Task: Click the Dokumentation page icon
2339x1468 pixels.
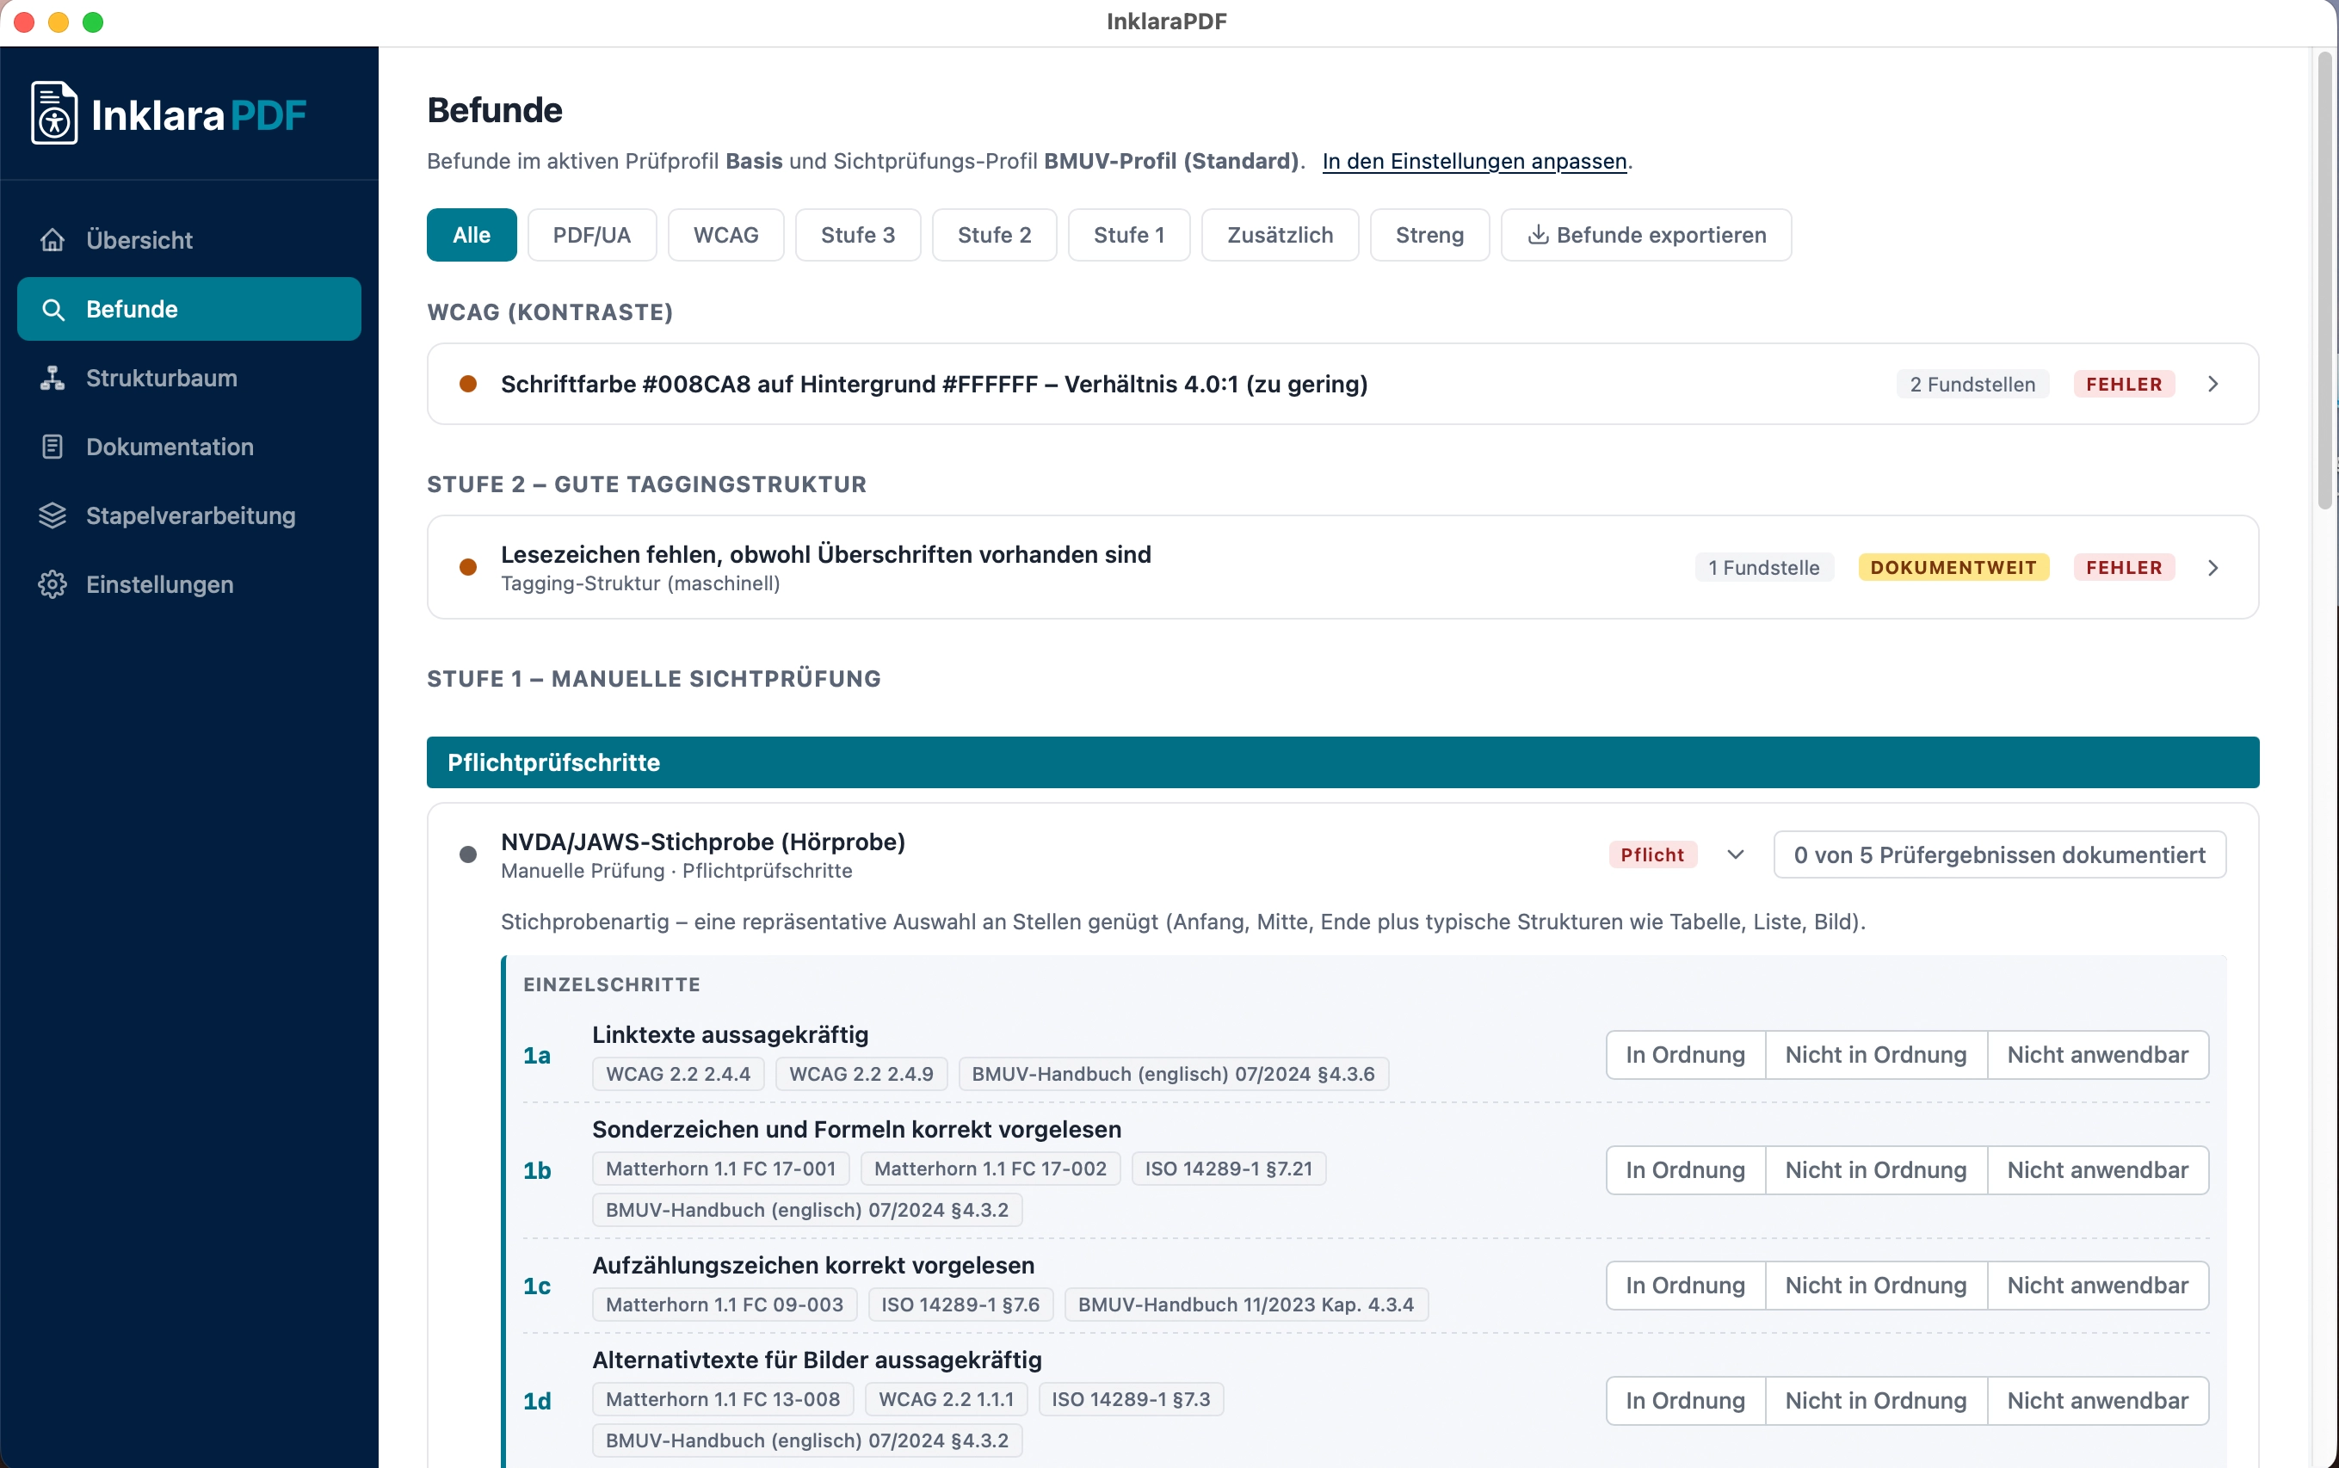Action: pyautogui.click(x=52, y=447)
